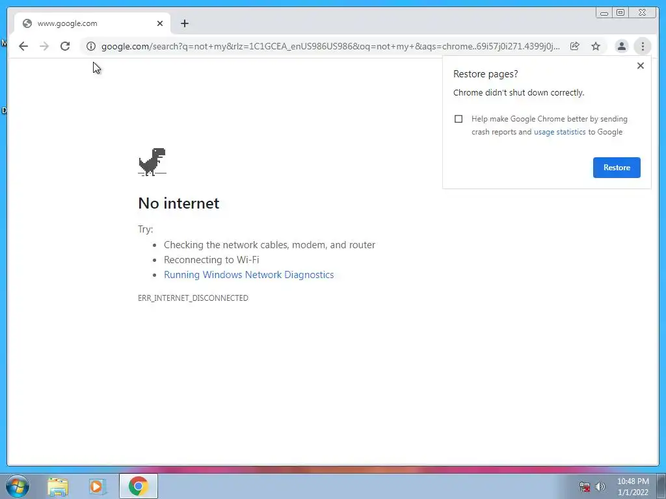
Task: Click the No internet heading
Action: coord(179,203)
